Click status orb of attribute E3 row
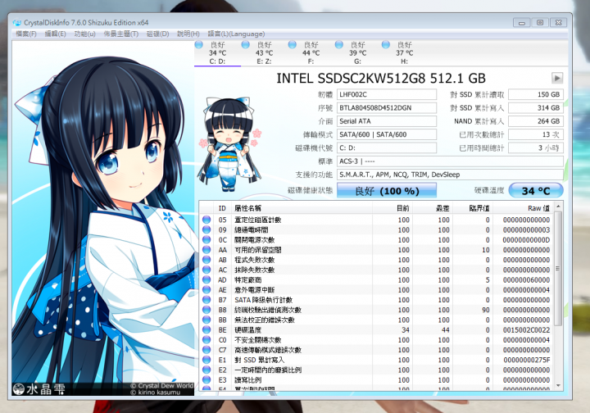The width and height of the screenshot is (590, 413). 206,380
